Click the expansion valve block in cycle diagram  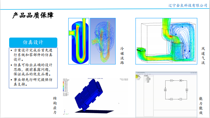point(181,99)
